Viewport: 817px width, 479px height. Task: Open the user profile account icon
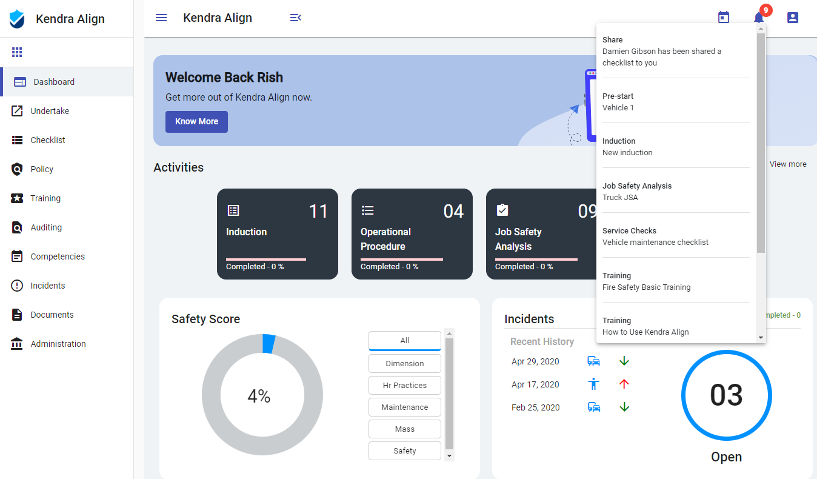point(793,18)
